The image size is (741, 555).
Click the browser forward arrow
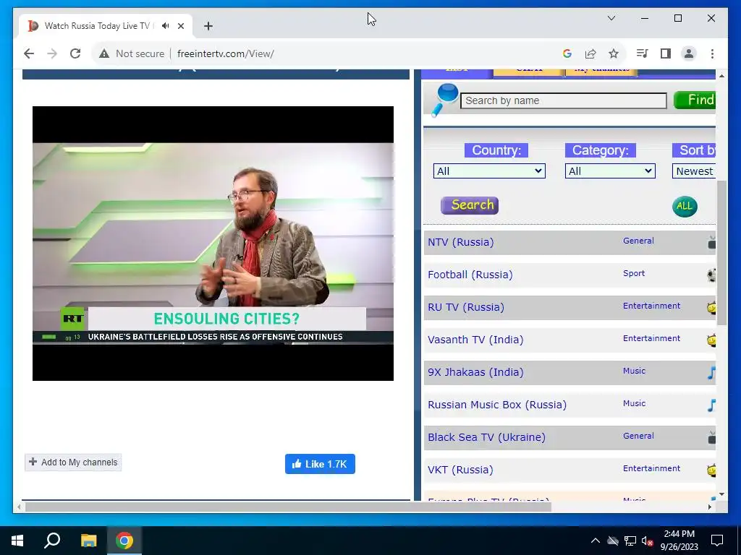click(52, 53)
